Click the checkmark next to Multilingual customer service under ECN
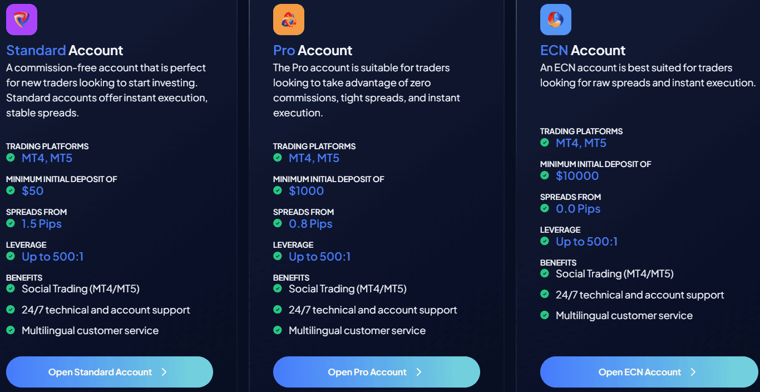Screen dimensions: 760x392 click(x=544, y=315)
